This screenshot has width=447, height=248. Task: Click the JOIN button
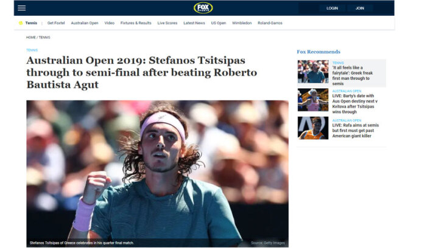pos(360,9)
